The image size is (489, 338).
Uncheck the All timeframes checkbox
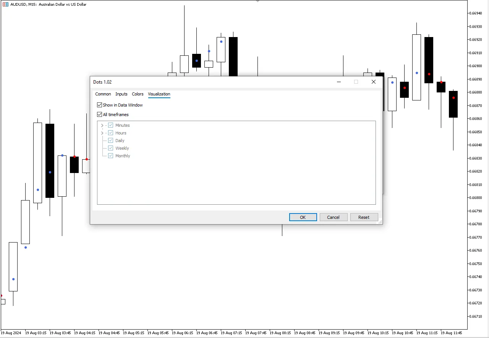click(x=100, y=115)
